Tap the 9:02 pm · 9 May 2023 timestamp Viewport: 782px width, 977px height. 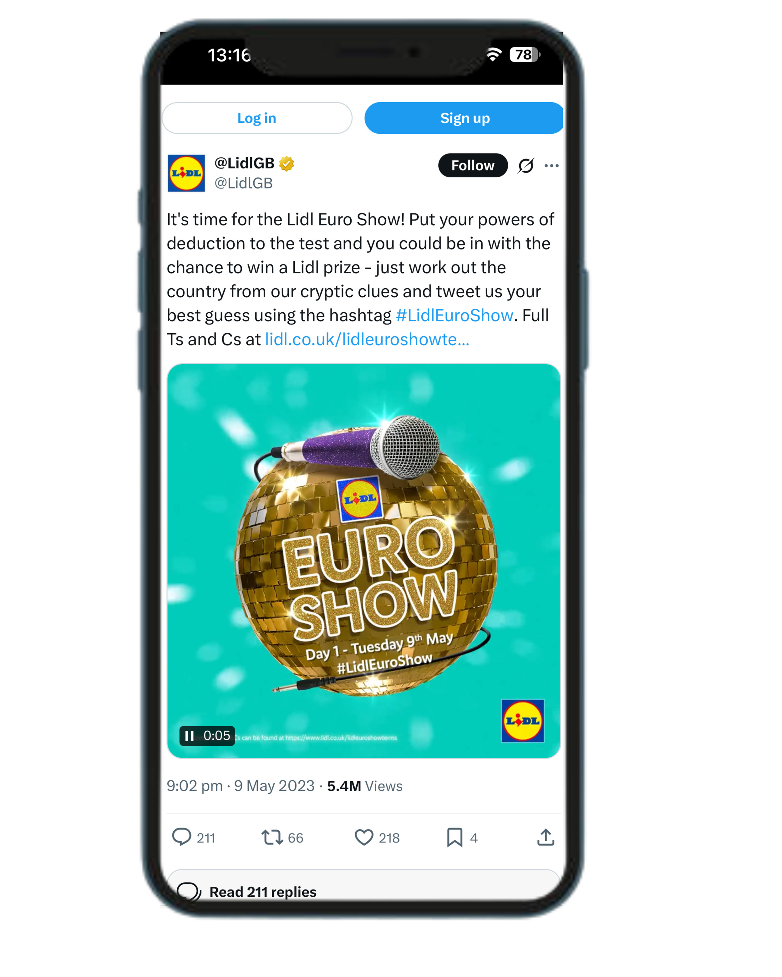pyautogui.click(x=240, y=786)
